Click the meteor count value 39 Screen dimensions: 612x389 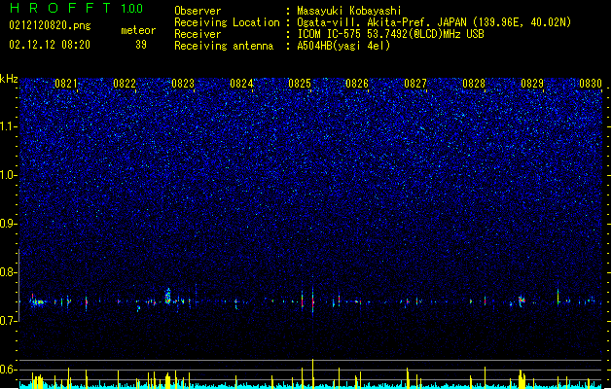coord(141,45)
